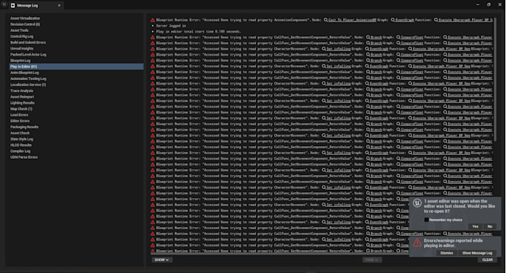The image size is (506, 273).
Task: Select Slate Style Log category
Action: [x=22, y=139]
